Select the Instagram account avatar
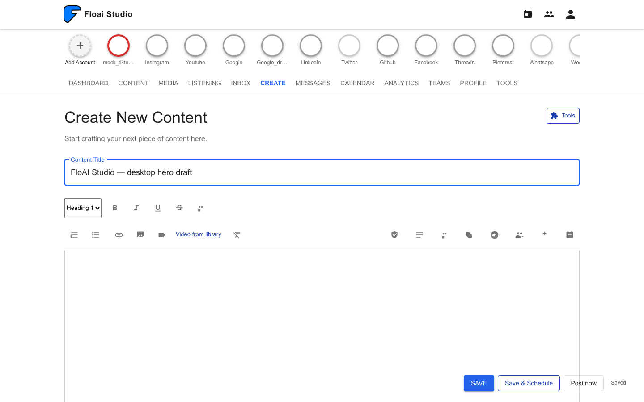644x402 pixels. click(157, 46)
